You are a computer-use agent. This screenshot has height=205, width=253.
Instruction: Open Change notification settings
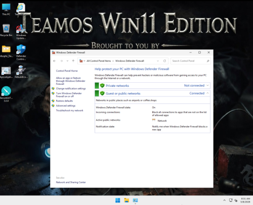point(71,88)
